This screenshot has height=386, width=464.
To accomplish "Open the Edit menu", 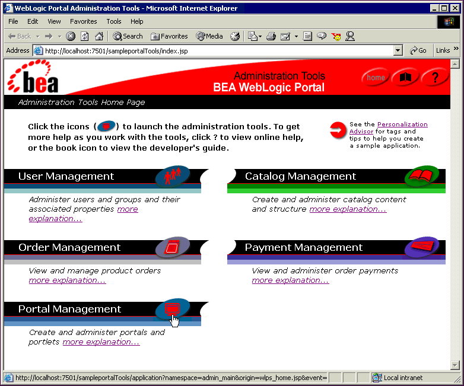I will 33,21.
